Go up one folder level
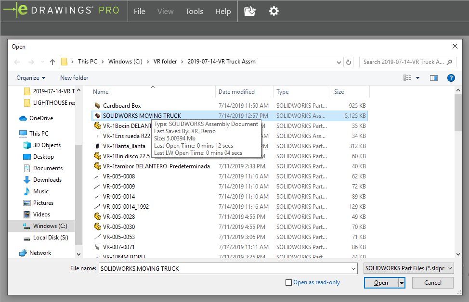Screen dimensions: 469x302 coord(52,62)
